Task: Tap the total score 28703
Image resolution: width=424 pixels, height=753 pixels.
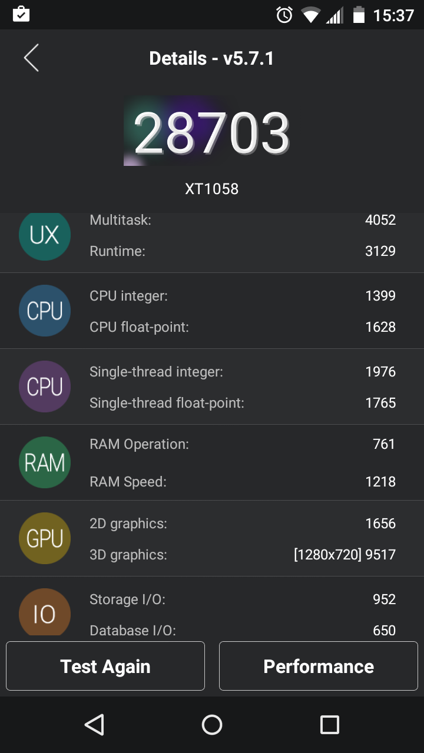Action: (x=211, y=133)
